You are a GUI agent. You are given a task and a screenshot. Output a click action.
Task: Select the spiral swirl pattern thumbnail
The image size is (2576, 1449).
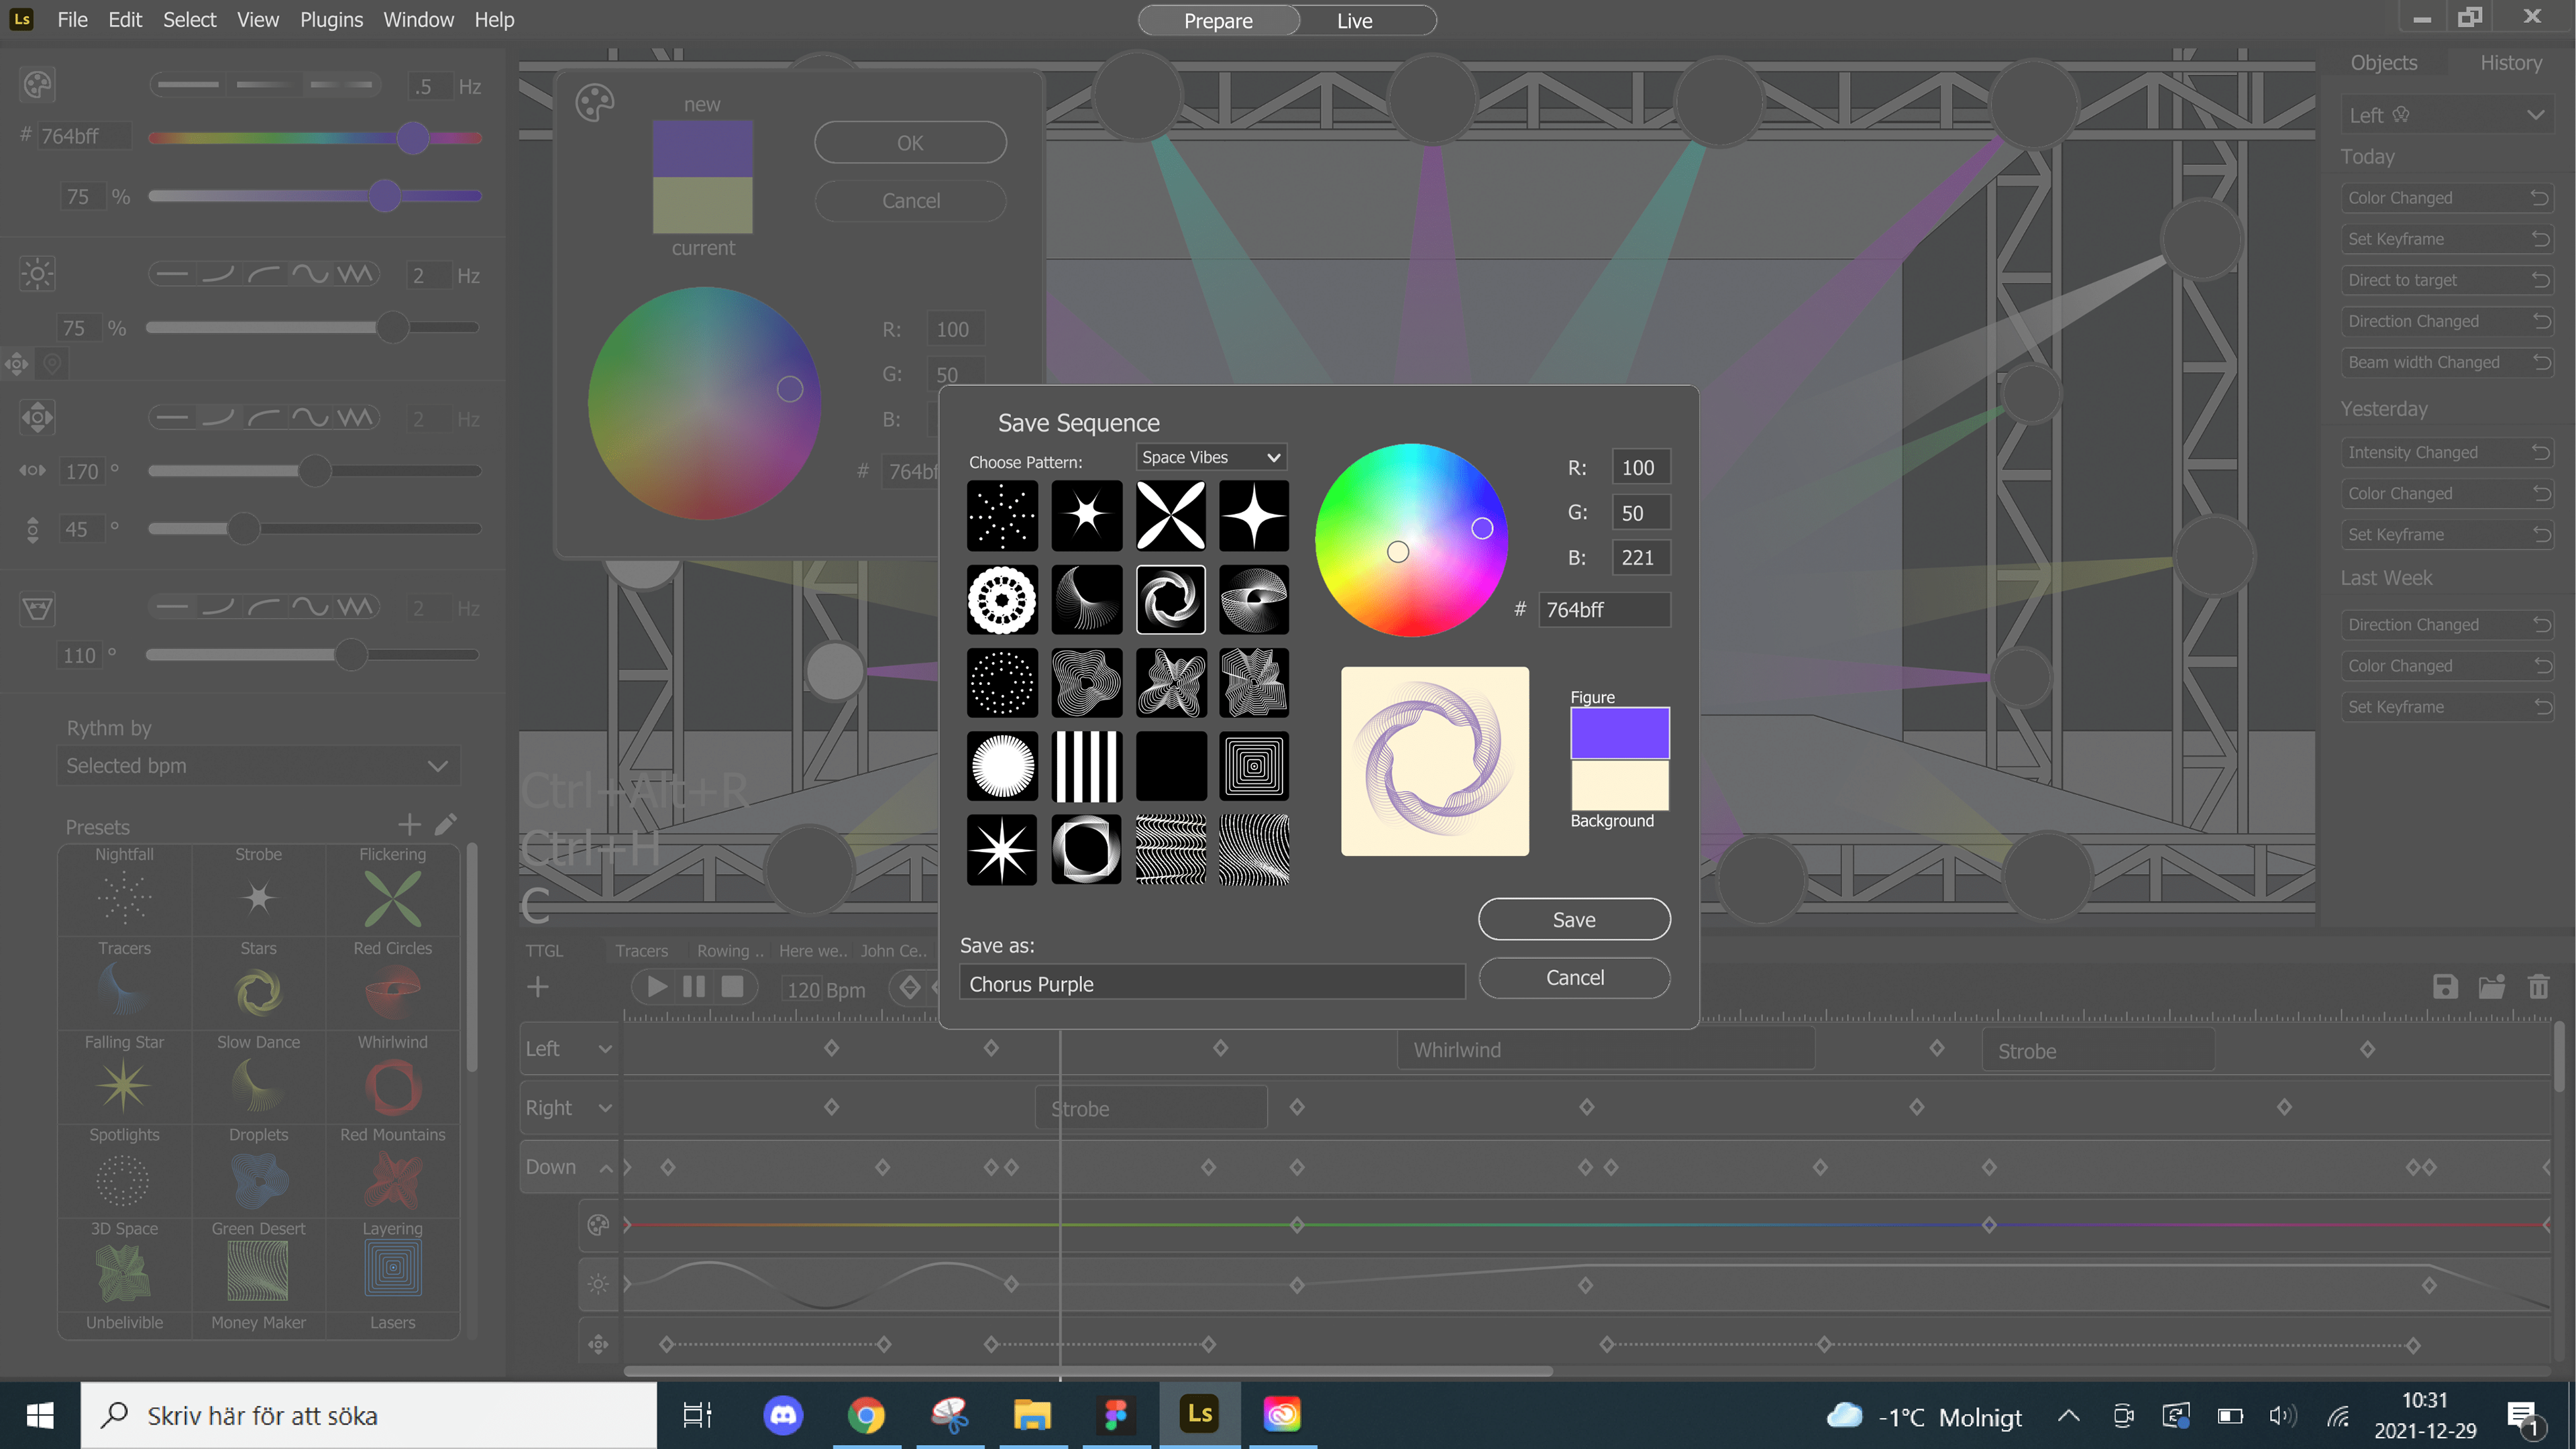(1170, 600)
